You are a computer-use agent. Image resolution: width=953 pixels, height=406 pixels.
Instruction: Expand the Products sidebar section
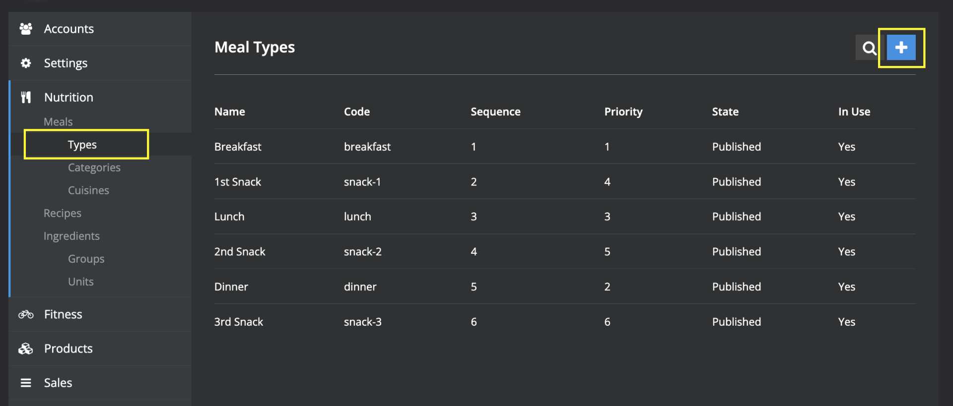pyautogui.click(x=68, y=348)
